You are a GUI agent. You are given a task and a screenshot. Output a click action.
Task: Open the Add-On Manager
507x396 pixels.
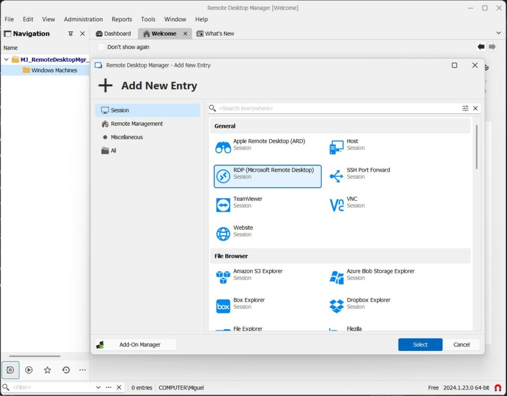136,345
